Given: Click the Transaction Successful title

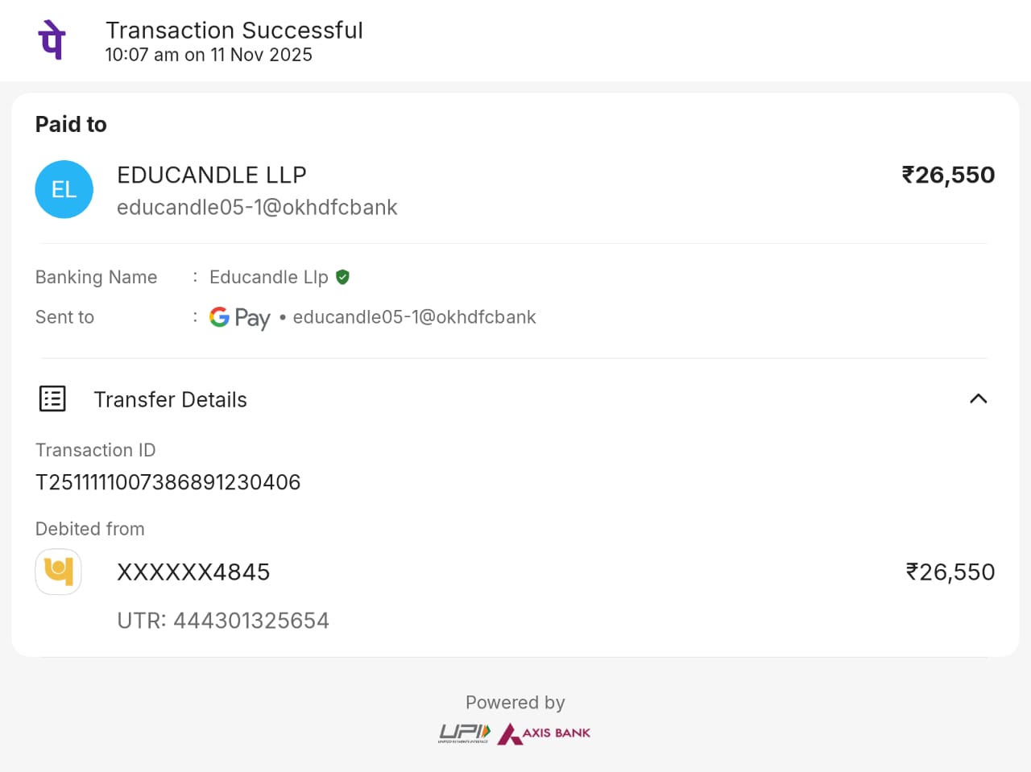Looking at the screenshot, I should point(234,31).
